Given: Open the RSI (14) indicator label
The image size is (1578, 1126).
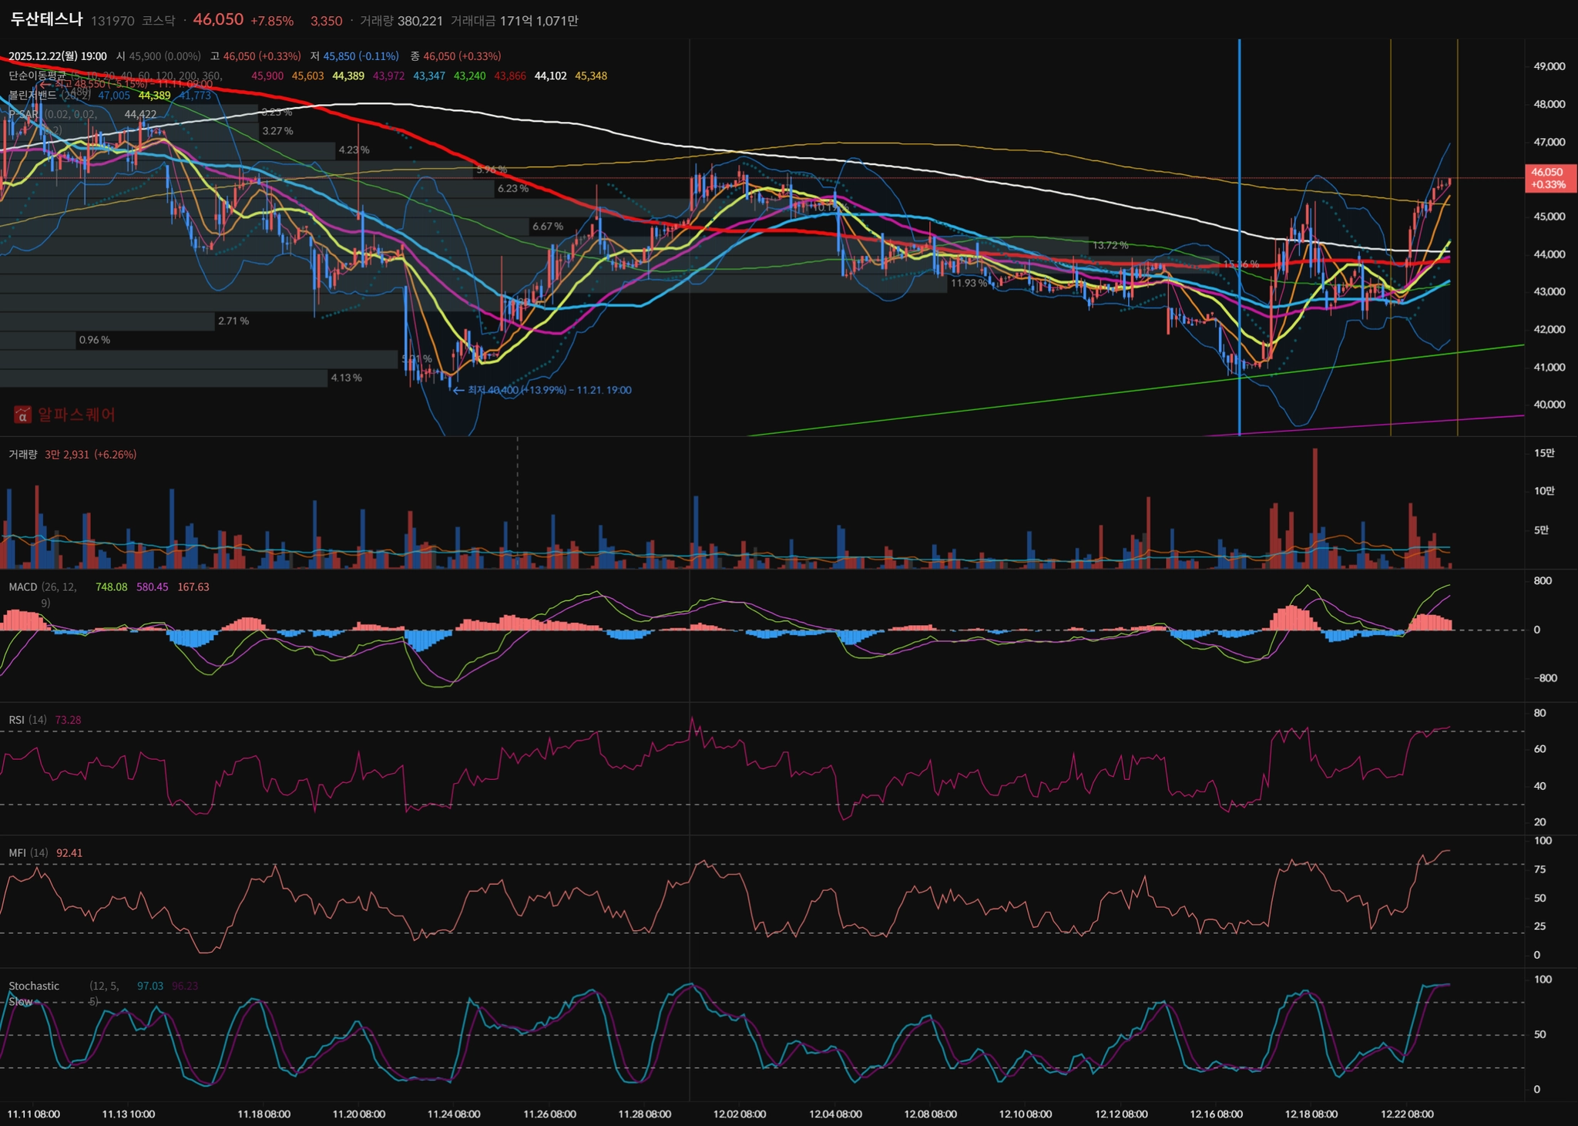Looking at the screenshot, I should tap(27, 719).
